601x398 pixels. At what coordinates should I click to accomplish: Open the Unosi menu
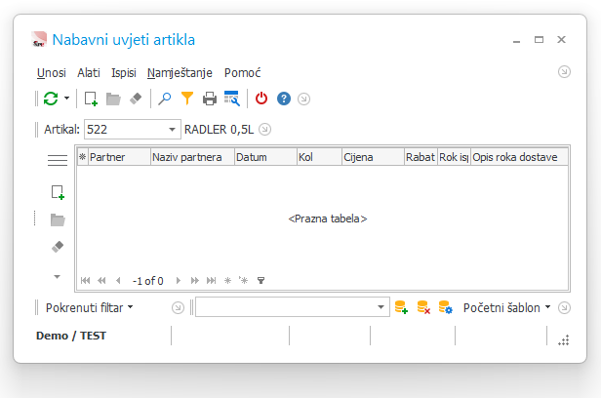[x=52, y=73]
